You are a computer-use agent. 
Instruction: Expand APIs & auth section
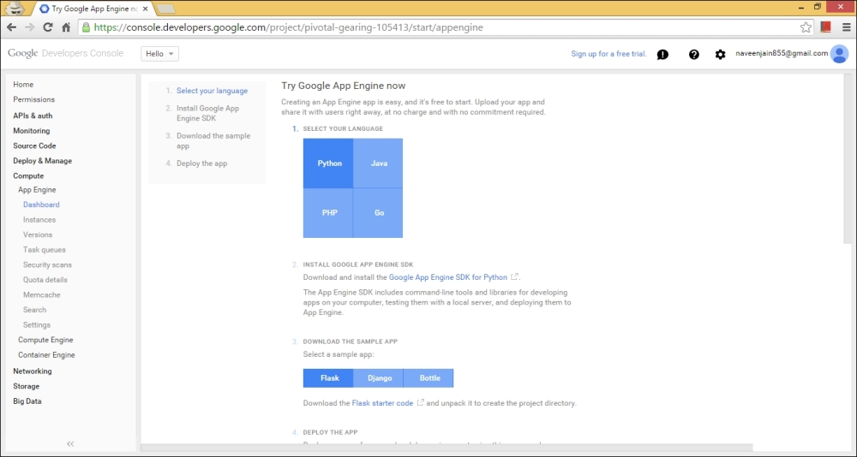point(33,116)
